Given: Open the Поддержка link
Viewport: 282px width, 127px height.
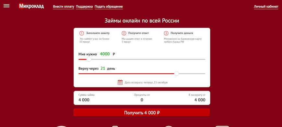Looking at the screenshot, I should coord(84,7).
